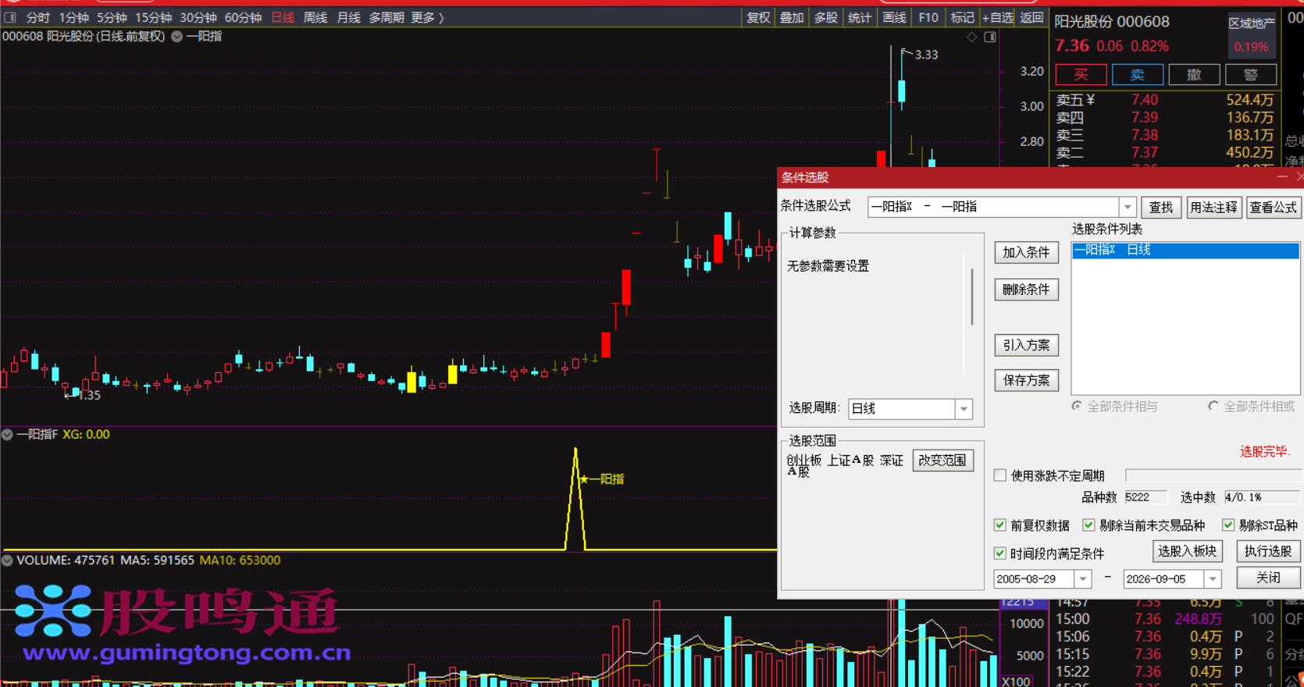Image resolution: width=1304 pixels, height=687 pixels.
Task: Open the indicator menu arrow beside 一阳指 title
Action: pyautogui.click(x=177, y=37)
